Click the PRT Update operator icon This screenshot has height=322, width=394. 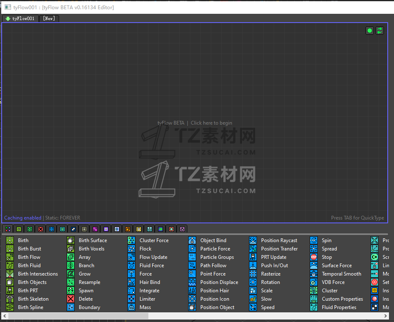[x=253, y=257]
